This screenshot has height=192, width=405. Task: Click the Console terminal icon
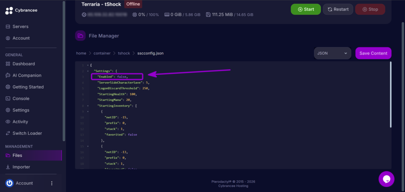(8, 99)
